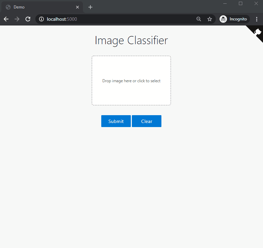263x248 pixels.
Task: Click the Image Classifier heading
Action: point(131,40)
